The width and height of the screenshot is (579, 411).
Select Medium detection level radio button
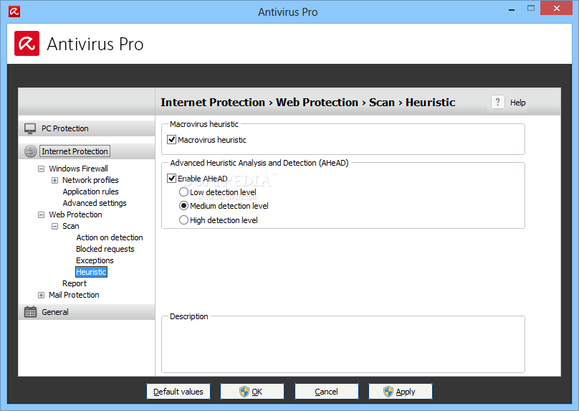[183, 206]
